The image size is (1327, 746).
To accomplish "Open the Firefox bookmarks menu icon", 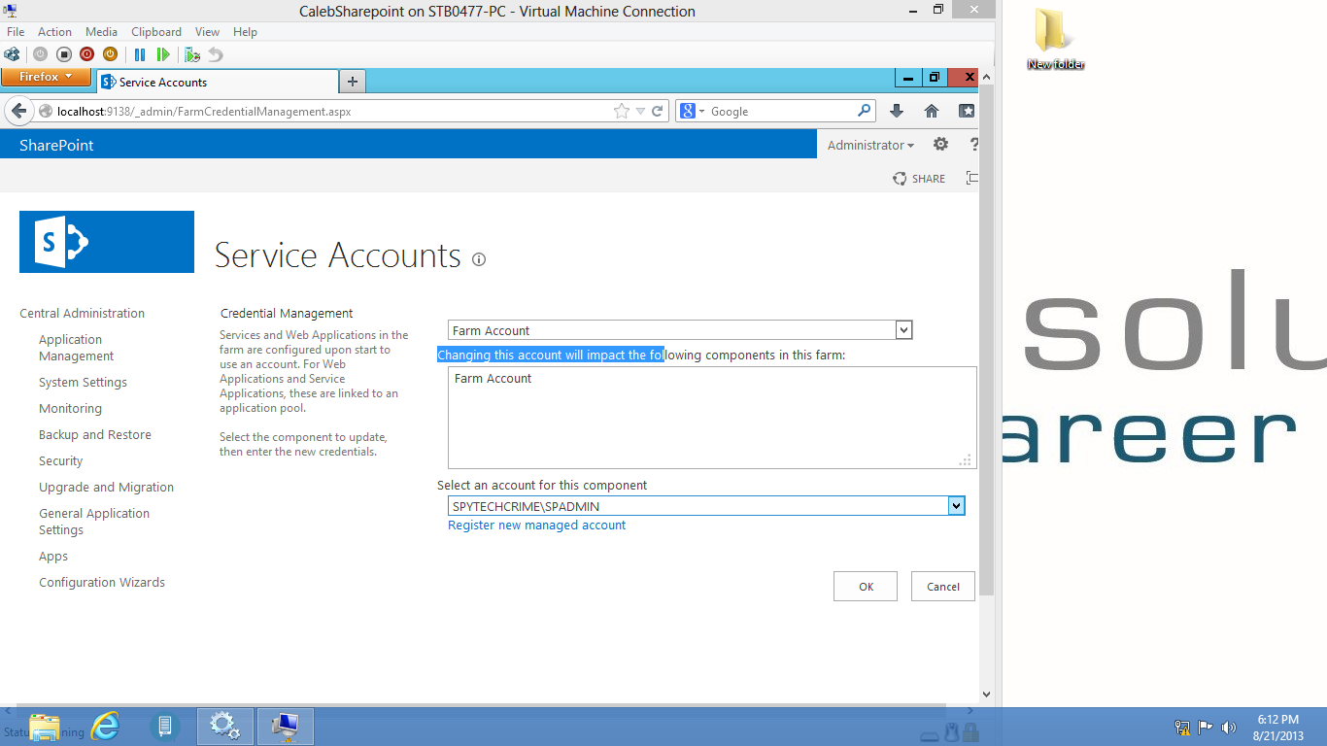I will pyautogui.click(x=967, y=112).
